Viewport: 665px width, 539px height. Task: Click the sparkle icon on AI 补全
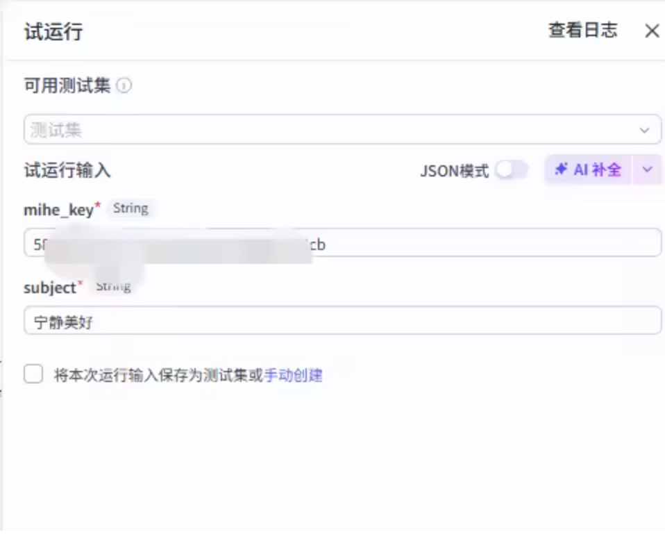tap(561, 169)
